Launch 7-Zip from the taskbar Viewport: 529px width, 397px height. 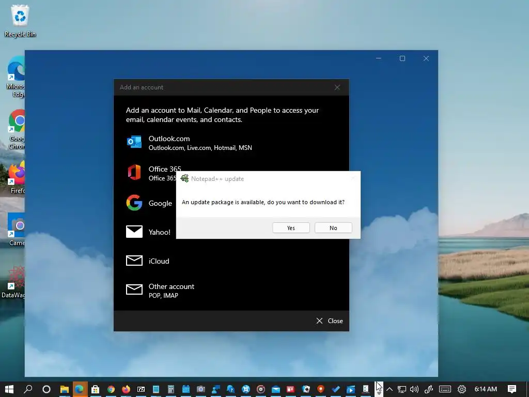click(141, 389)
